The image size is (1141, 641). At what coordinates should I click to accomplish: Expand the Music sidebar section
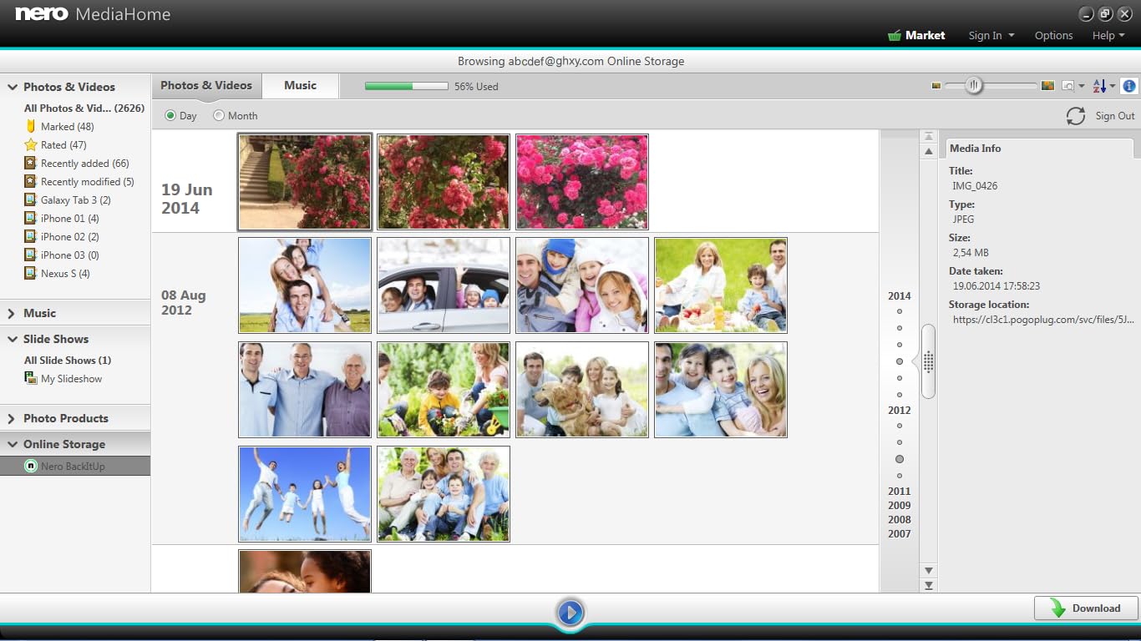click(x=13, y=314)
